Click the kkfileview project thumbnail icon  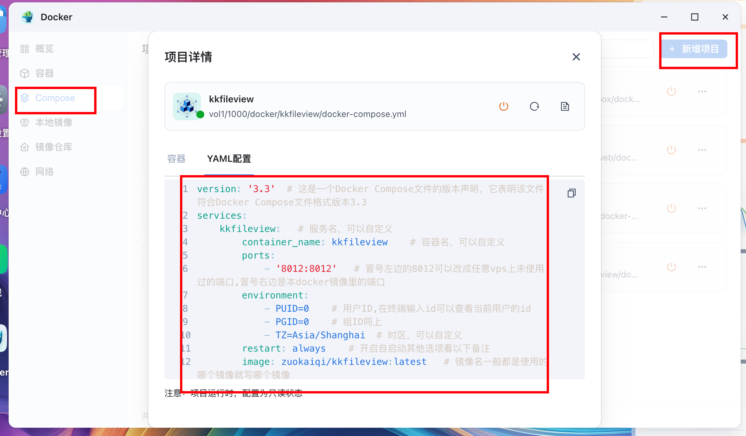(187, 106)
